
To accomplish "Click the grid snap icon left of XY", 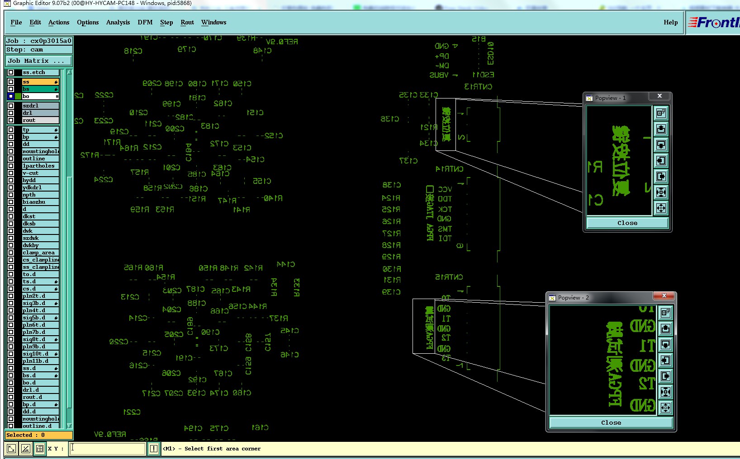I will point(40,449).
